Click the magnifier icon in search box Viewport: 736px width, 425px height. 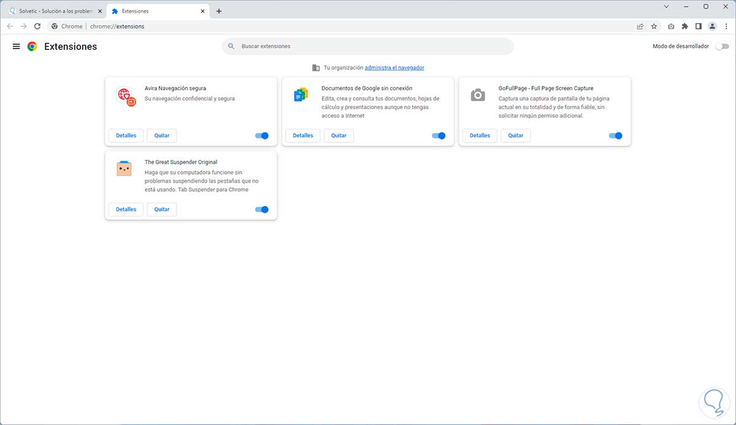click(231, 46)
